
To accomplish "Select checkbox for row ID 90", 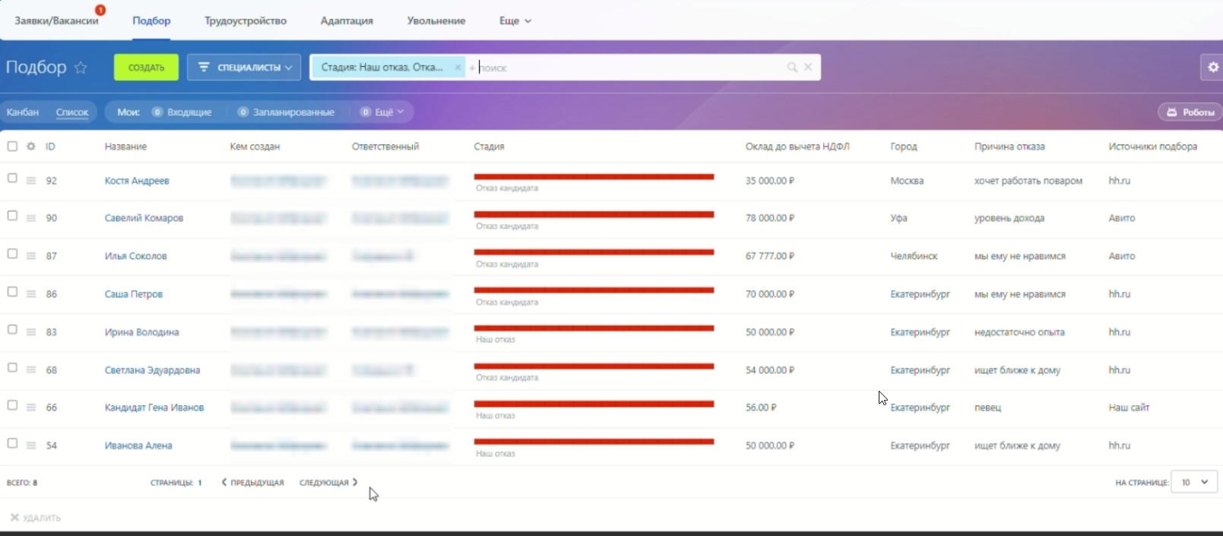I will pyautogui.click(x=12, y=216).
